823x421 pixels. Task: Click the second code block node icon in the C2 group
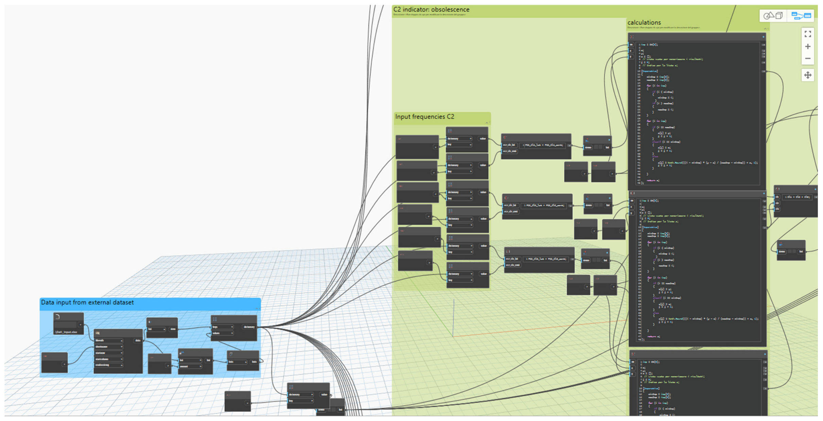(506, 198)
